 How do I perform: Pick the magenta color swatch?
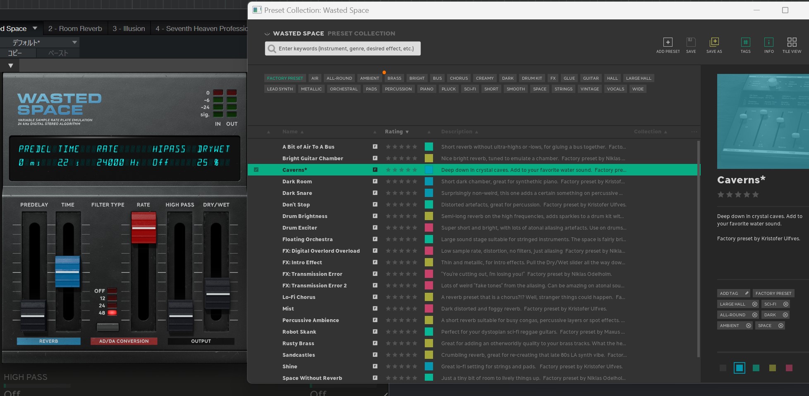789,368
